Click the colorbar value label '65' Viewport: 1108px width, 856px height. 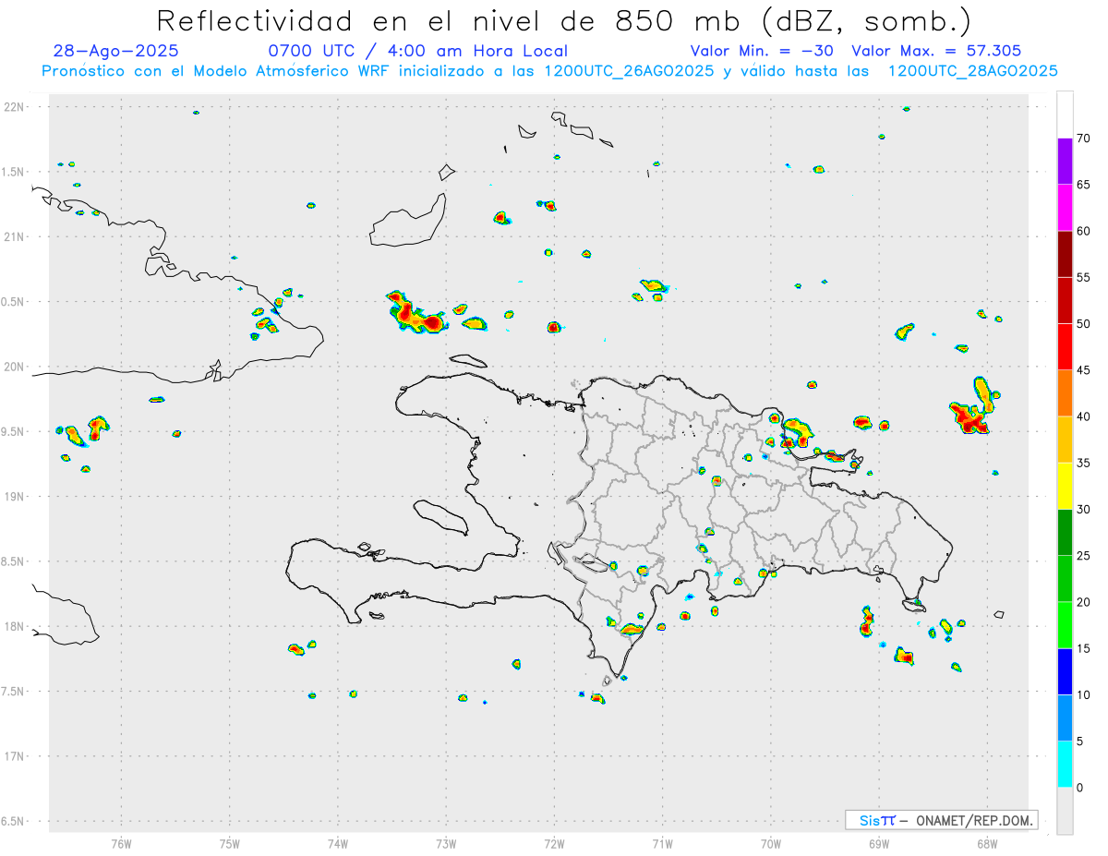pyautogui.click(x=1083, y=185)
